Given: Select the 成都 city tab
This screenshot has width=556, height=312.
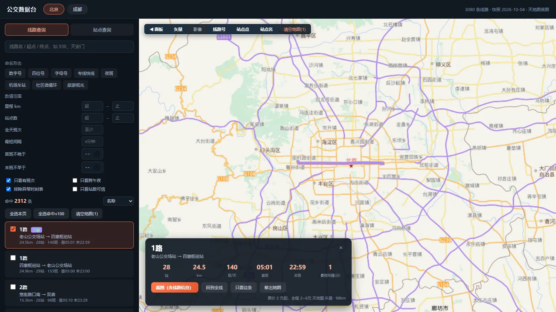Looking at the screenshot, I should [x=77, y=9].
